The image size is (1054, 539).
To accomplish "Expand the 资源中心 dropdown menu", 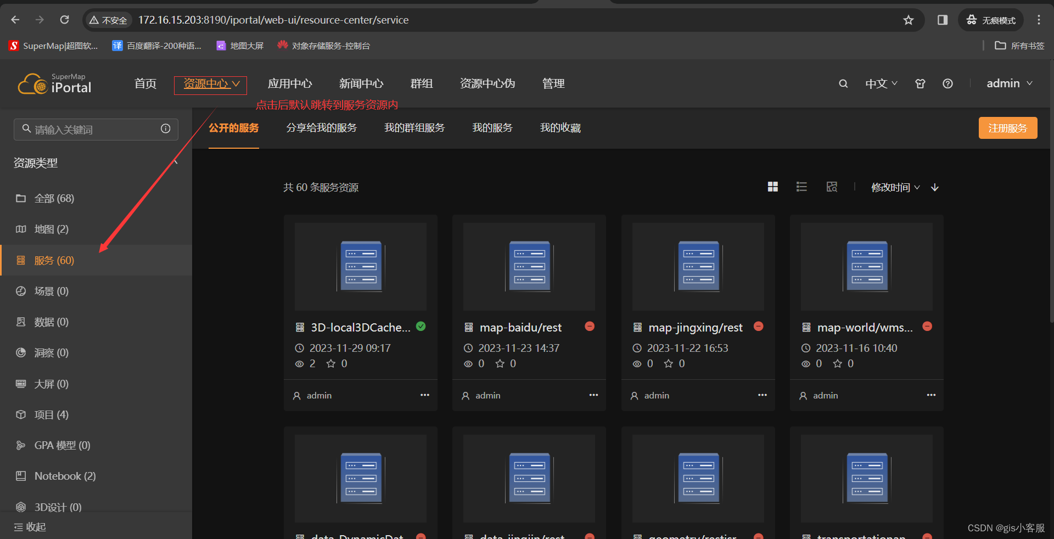I will click(211, 84).
